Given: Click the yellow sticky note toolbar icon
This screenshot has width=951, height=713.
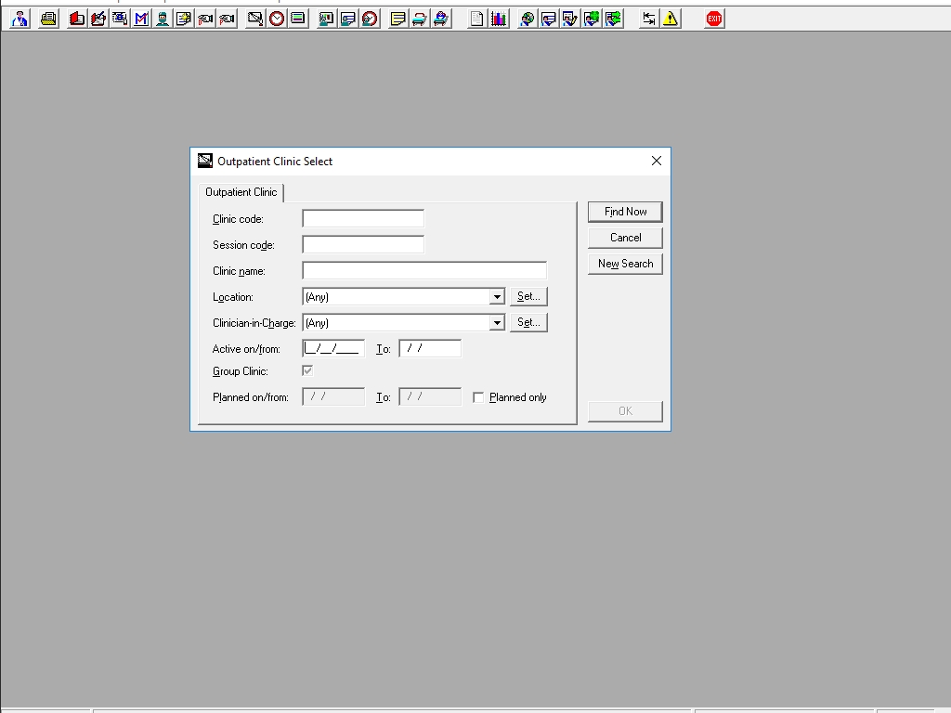Looking at the screenshot, I should pos(397,19).
